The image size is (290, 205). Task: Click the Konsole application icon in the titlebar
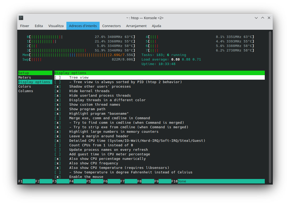(21, 18)
